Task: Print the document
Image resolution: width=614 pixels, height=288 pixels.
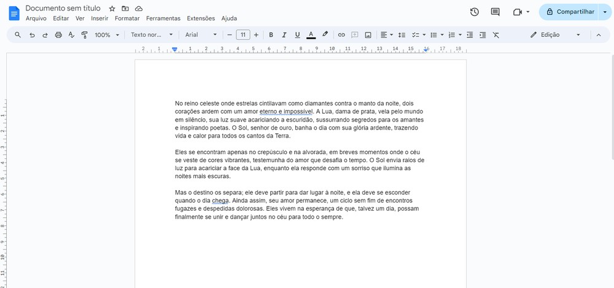Action: (x=58, y=35)
